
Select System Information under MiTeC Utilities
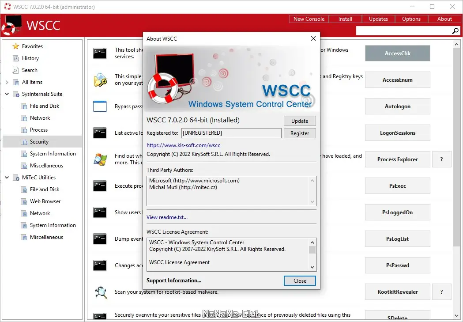[53, 225]
